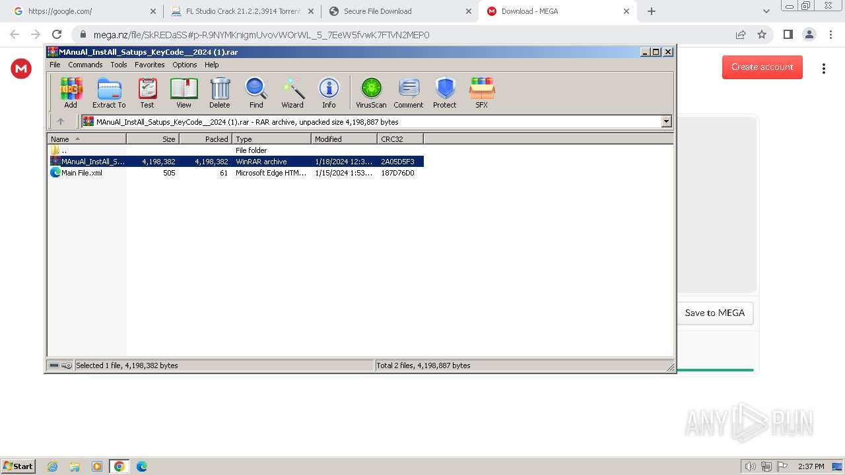
Task: Click the Extract To toolbar icon
Action: (109, 92)
